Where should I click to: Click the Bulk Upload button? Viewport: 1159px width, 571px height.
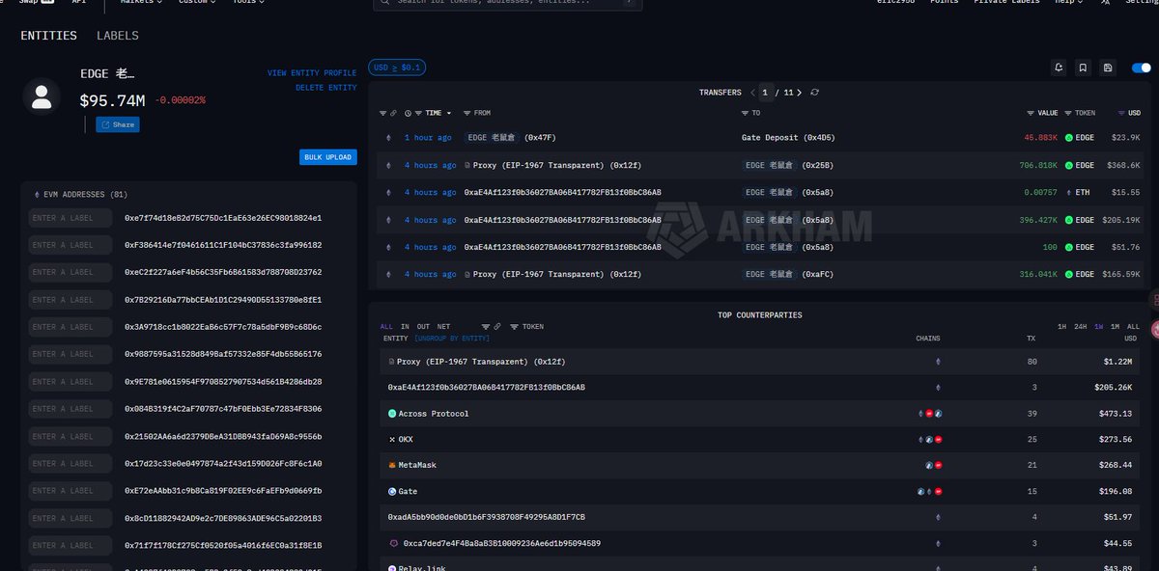click(x=328, y=157)
